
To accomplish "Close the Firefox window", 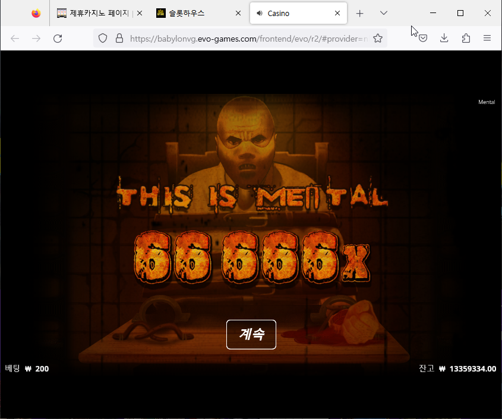I will pos(488,13).
